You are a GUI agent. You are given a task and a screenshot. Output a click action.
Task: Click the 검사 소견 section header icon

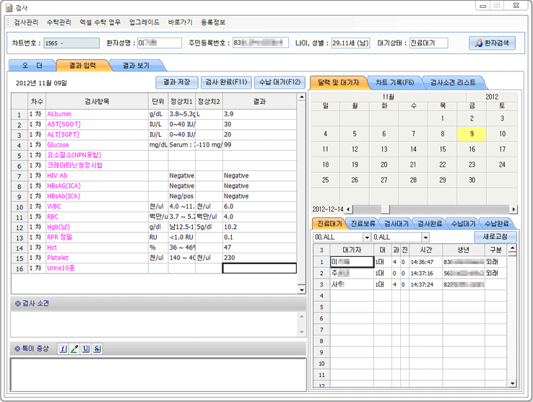(x=18, y=303)
